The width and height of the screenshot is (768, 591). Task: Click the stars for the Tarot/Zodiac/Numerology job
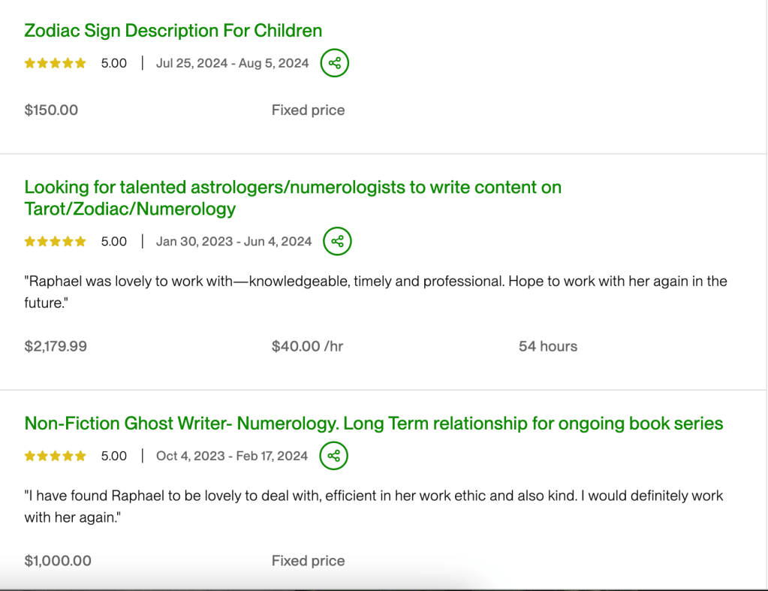tap(55, 241)
